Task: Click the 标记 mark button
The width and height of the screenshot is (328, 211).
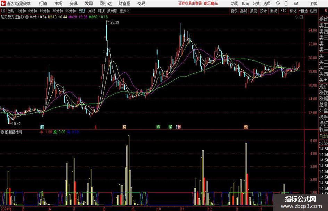Action: tap(293, 11)
